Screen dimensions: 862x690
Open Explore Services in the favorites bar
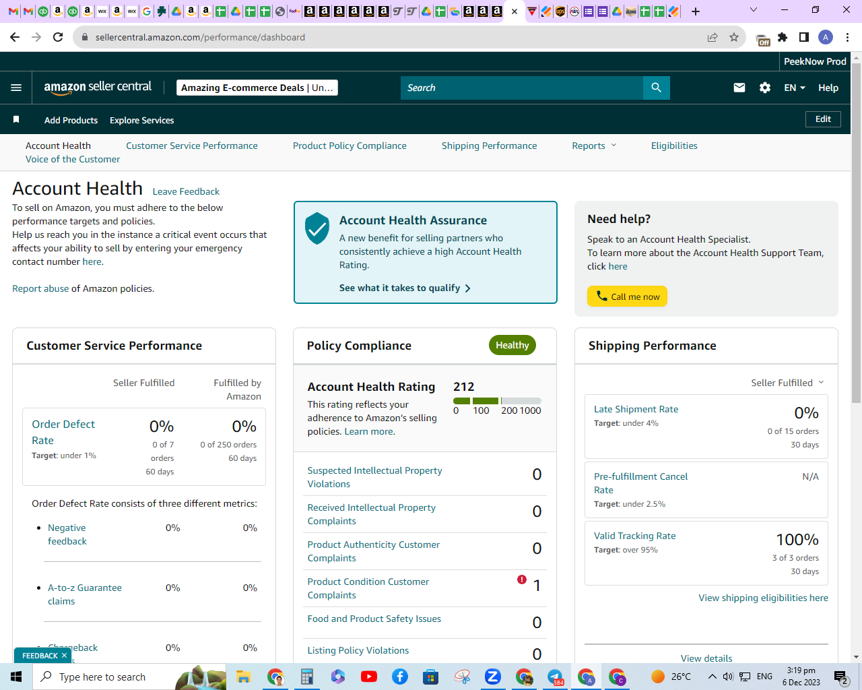coord(142,120)
